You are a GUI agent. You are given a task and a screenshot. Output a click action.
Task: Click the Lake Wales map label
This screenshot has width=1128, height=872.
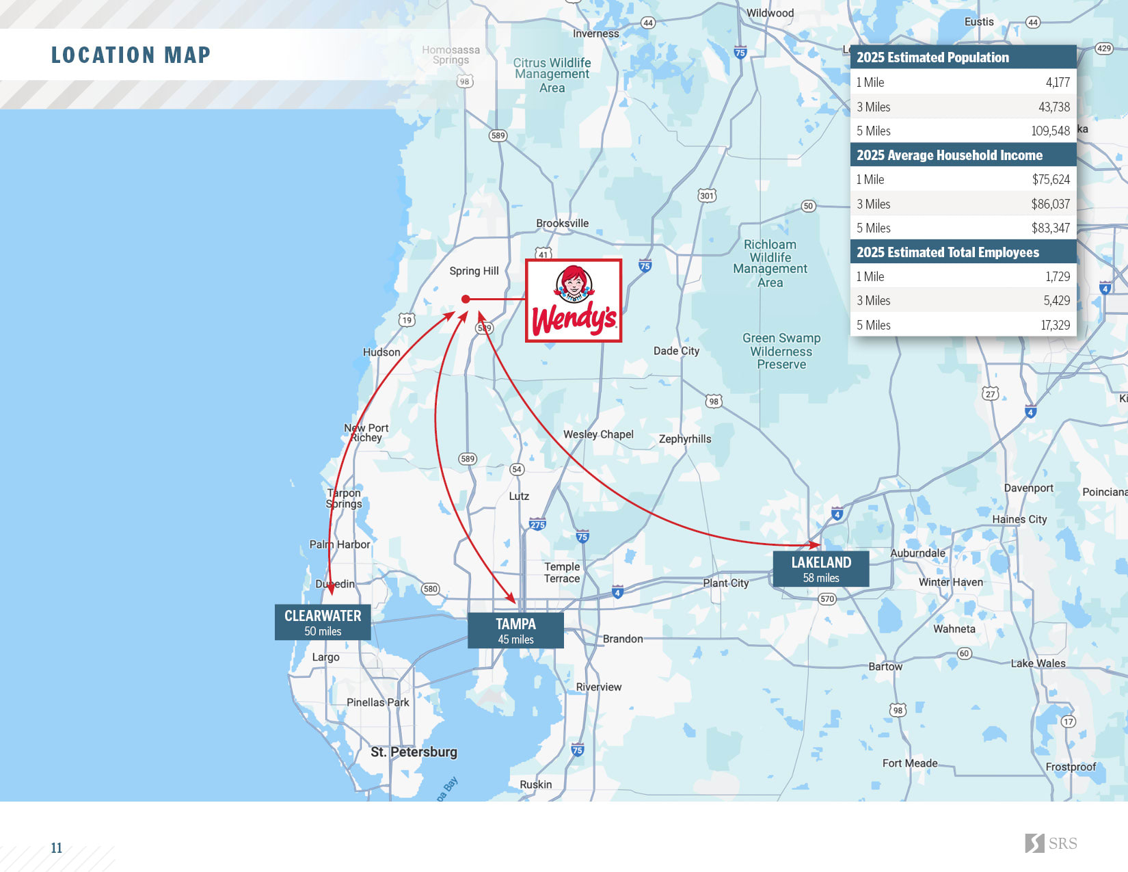pyautogui.click(x=1038, y=663)
